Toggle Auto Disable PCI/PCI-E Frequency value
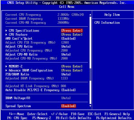134x120 pixels. [x=68, y=90]
